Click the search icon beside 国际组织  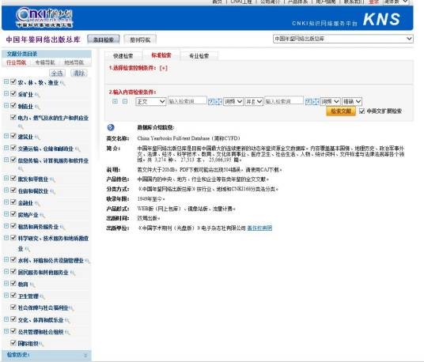pyautogui.click(x=41, y=344)
